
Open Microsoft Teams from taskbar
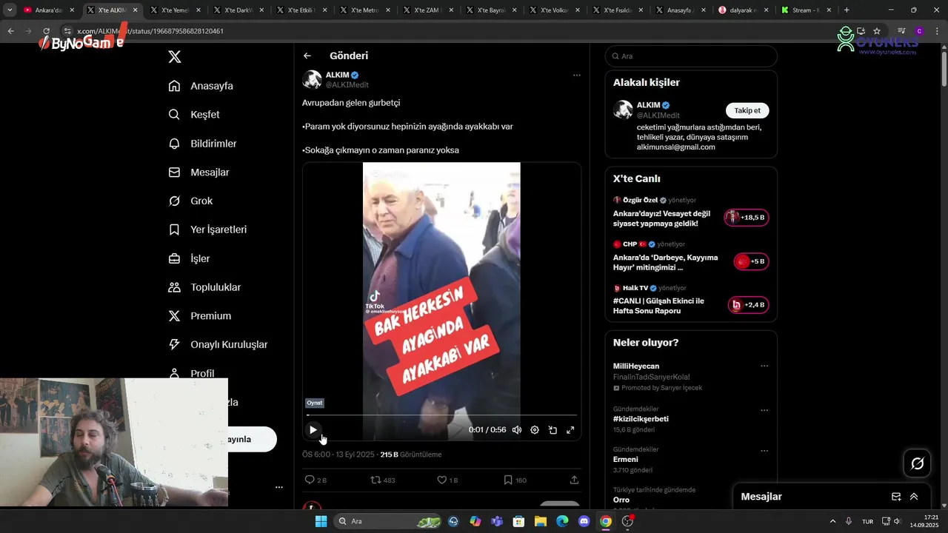tap(497, 521)
